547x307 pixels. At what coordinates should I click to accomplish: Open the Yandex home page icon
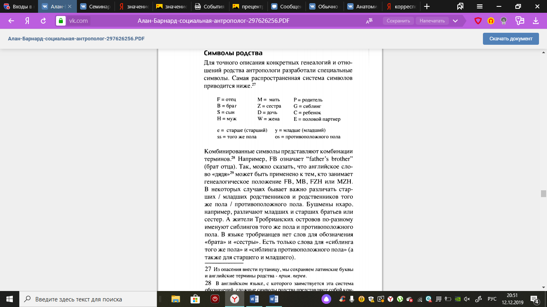pyautogui.click(x=27, y=21)
